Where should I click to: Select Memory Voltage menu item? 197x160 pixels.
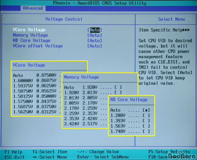click(30, 35)
